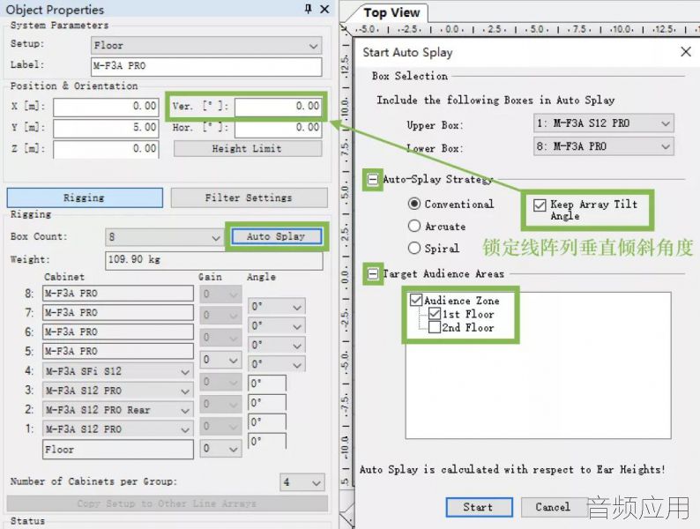Open the Rigging tab button

pos(85,197)
